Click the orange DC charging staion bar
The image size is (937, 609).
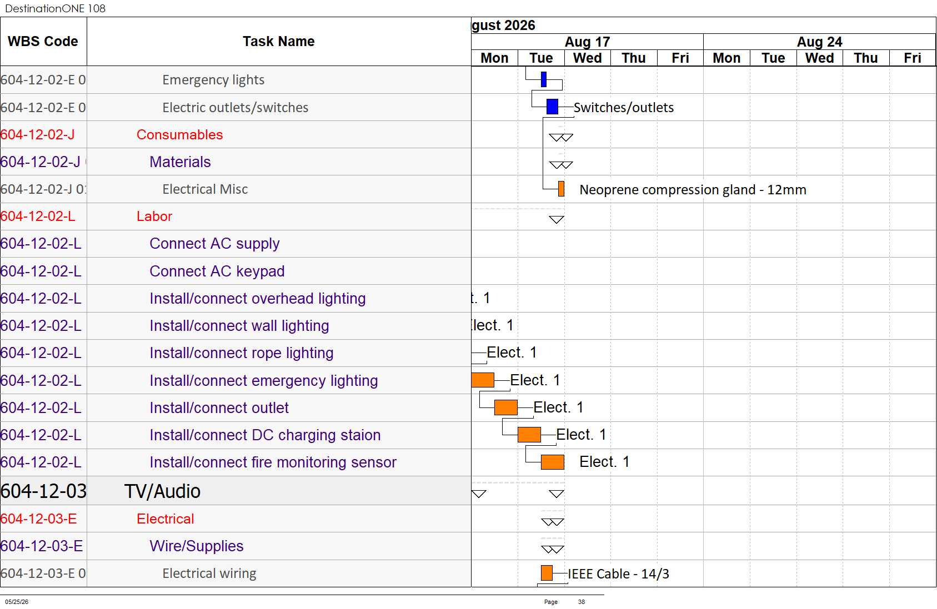pyautogui.click(x=529, y=434)
